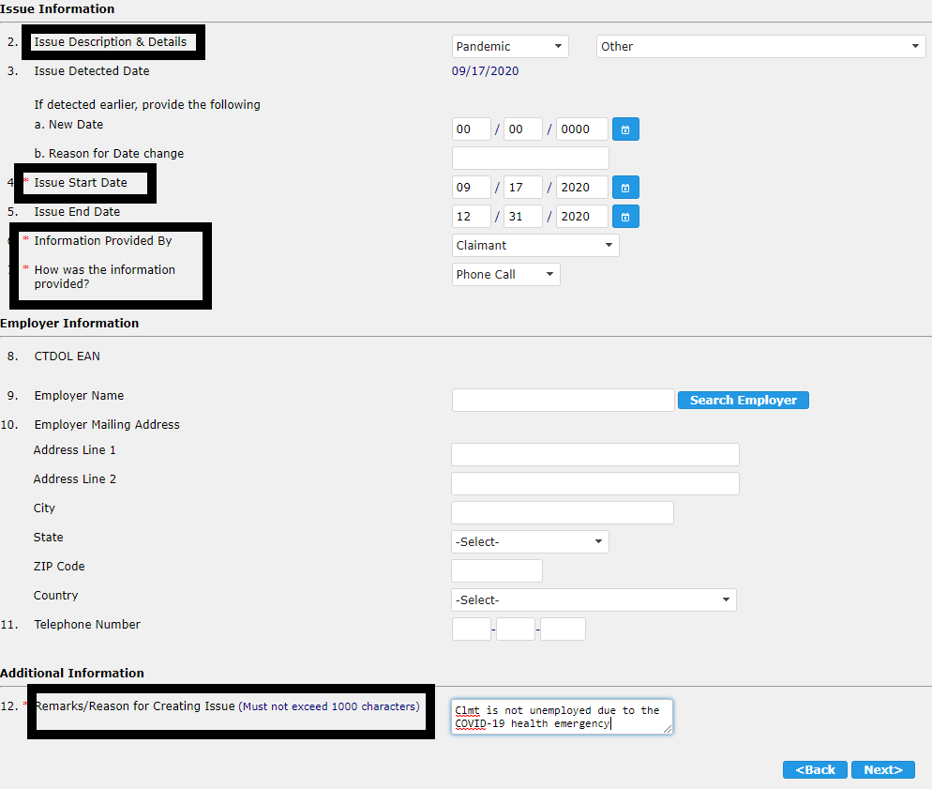Open Information Provided By Claimant dropdown
This screenshot has width=932, height=789.
coord(534,246)
